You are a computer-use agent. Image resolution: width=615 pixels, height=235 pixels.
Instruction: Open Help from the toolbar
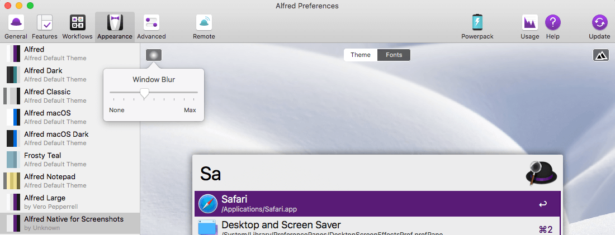(x=552, y=27)
